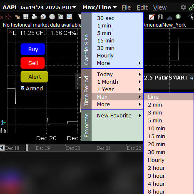Click the small icon after Put@SMART
Screen dimensions: 194x194
[x=192, y=78]
